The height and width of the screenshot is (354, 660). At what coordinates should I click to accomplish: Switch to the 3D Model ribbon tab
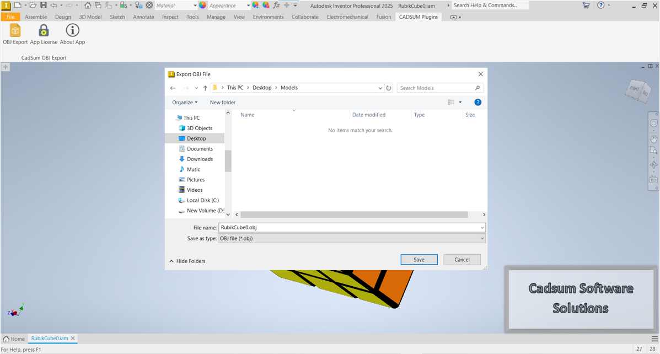90,17
